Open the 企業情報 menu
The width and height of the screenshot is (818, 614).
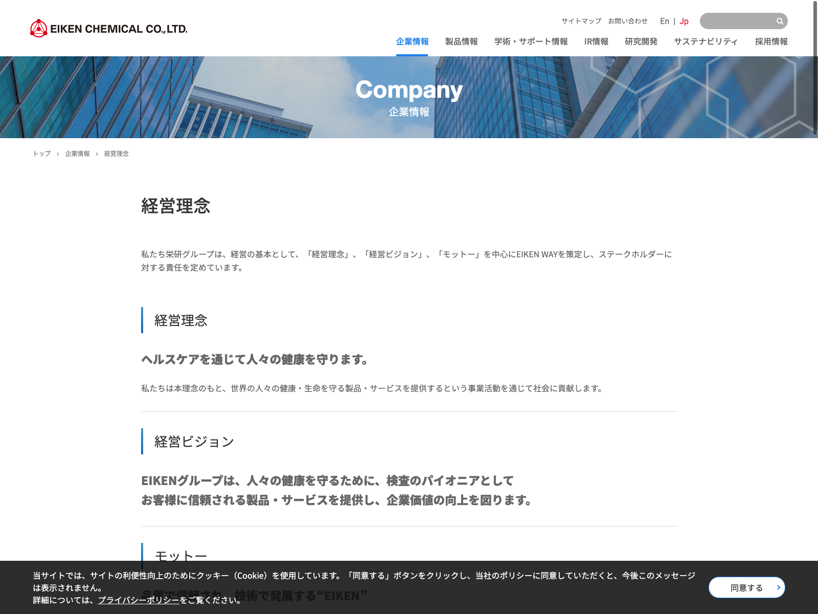point(412,41)
